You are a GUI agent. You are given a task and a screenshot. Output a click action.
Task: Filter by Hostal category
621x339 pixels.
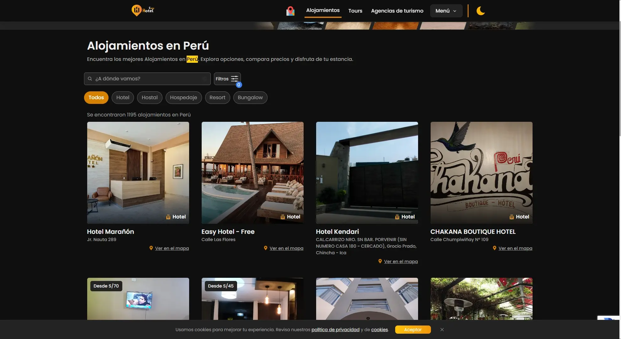click(150, 97)
